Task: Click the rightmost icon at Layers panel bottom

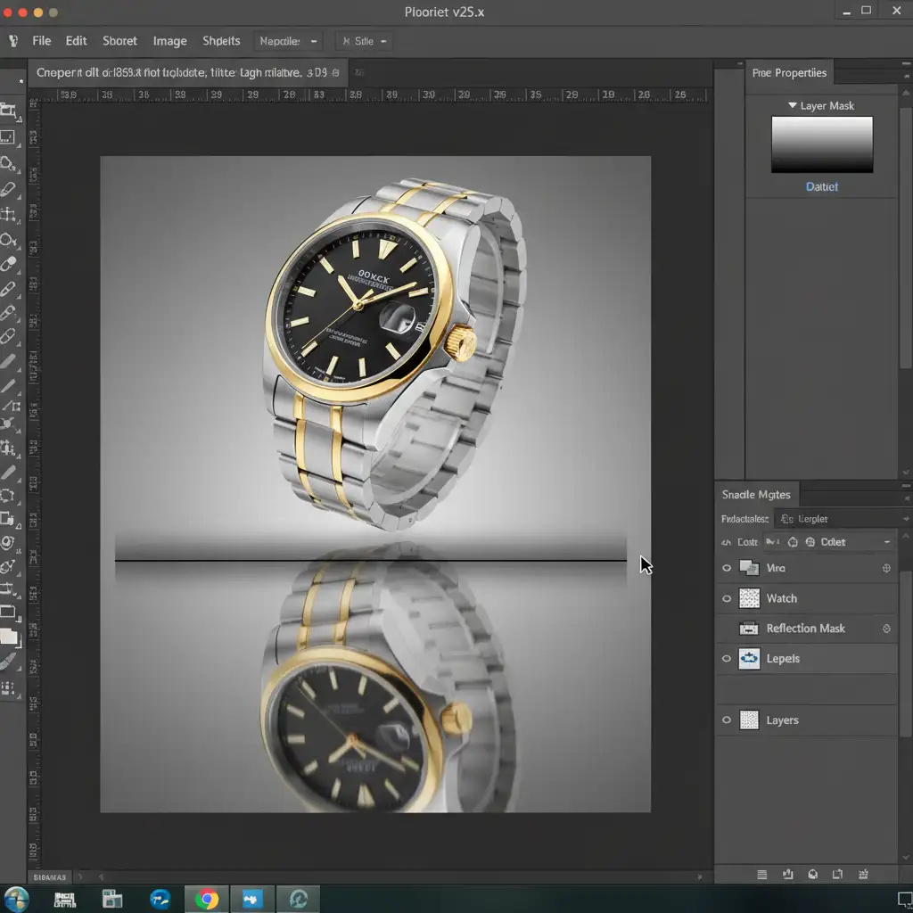Action: (864, 875)
